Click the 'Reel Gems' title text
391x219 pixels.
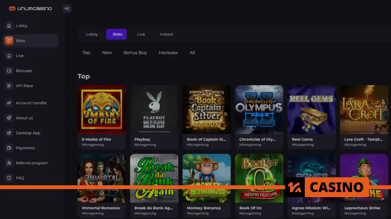click(x=302, y=139)
